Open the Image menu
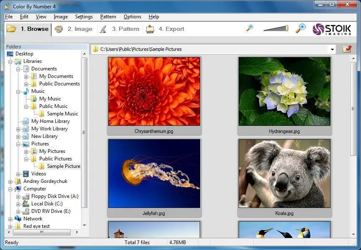 coord(61,17)
